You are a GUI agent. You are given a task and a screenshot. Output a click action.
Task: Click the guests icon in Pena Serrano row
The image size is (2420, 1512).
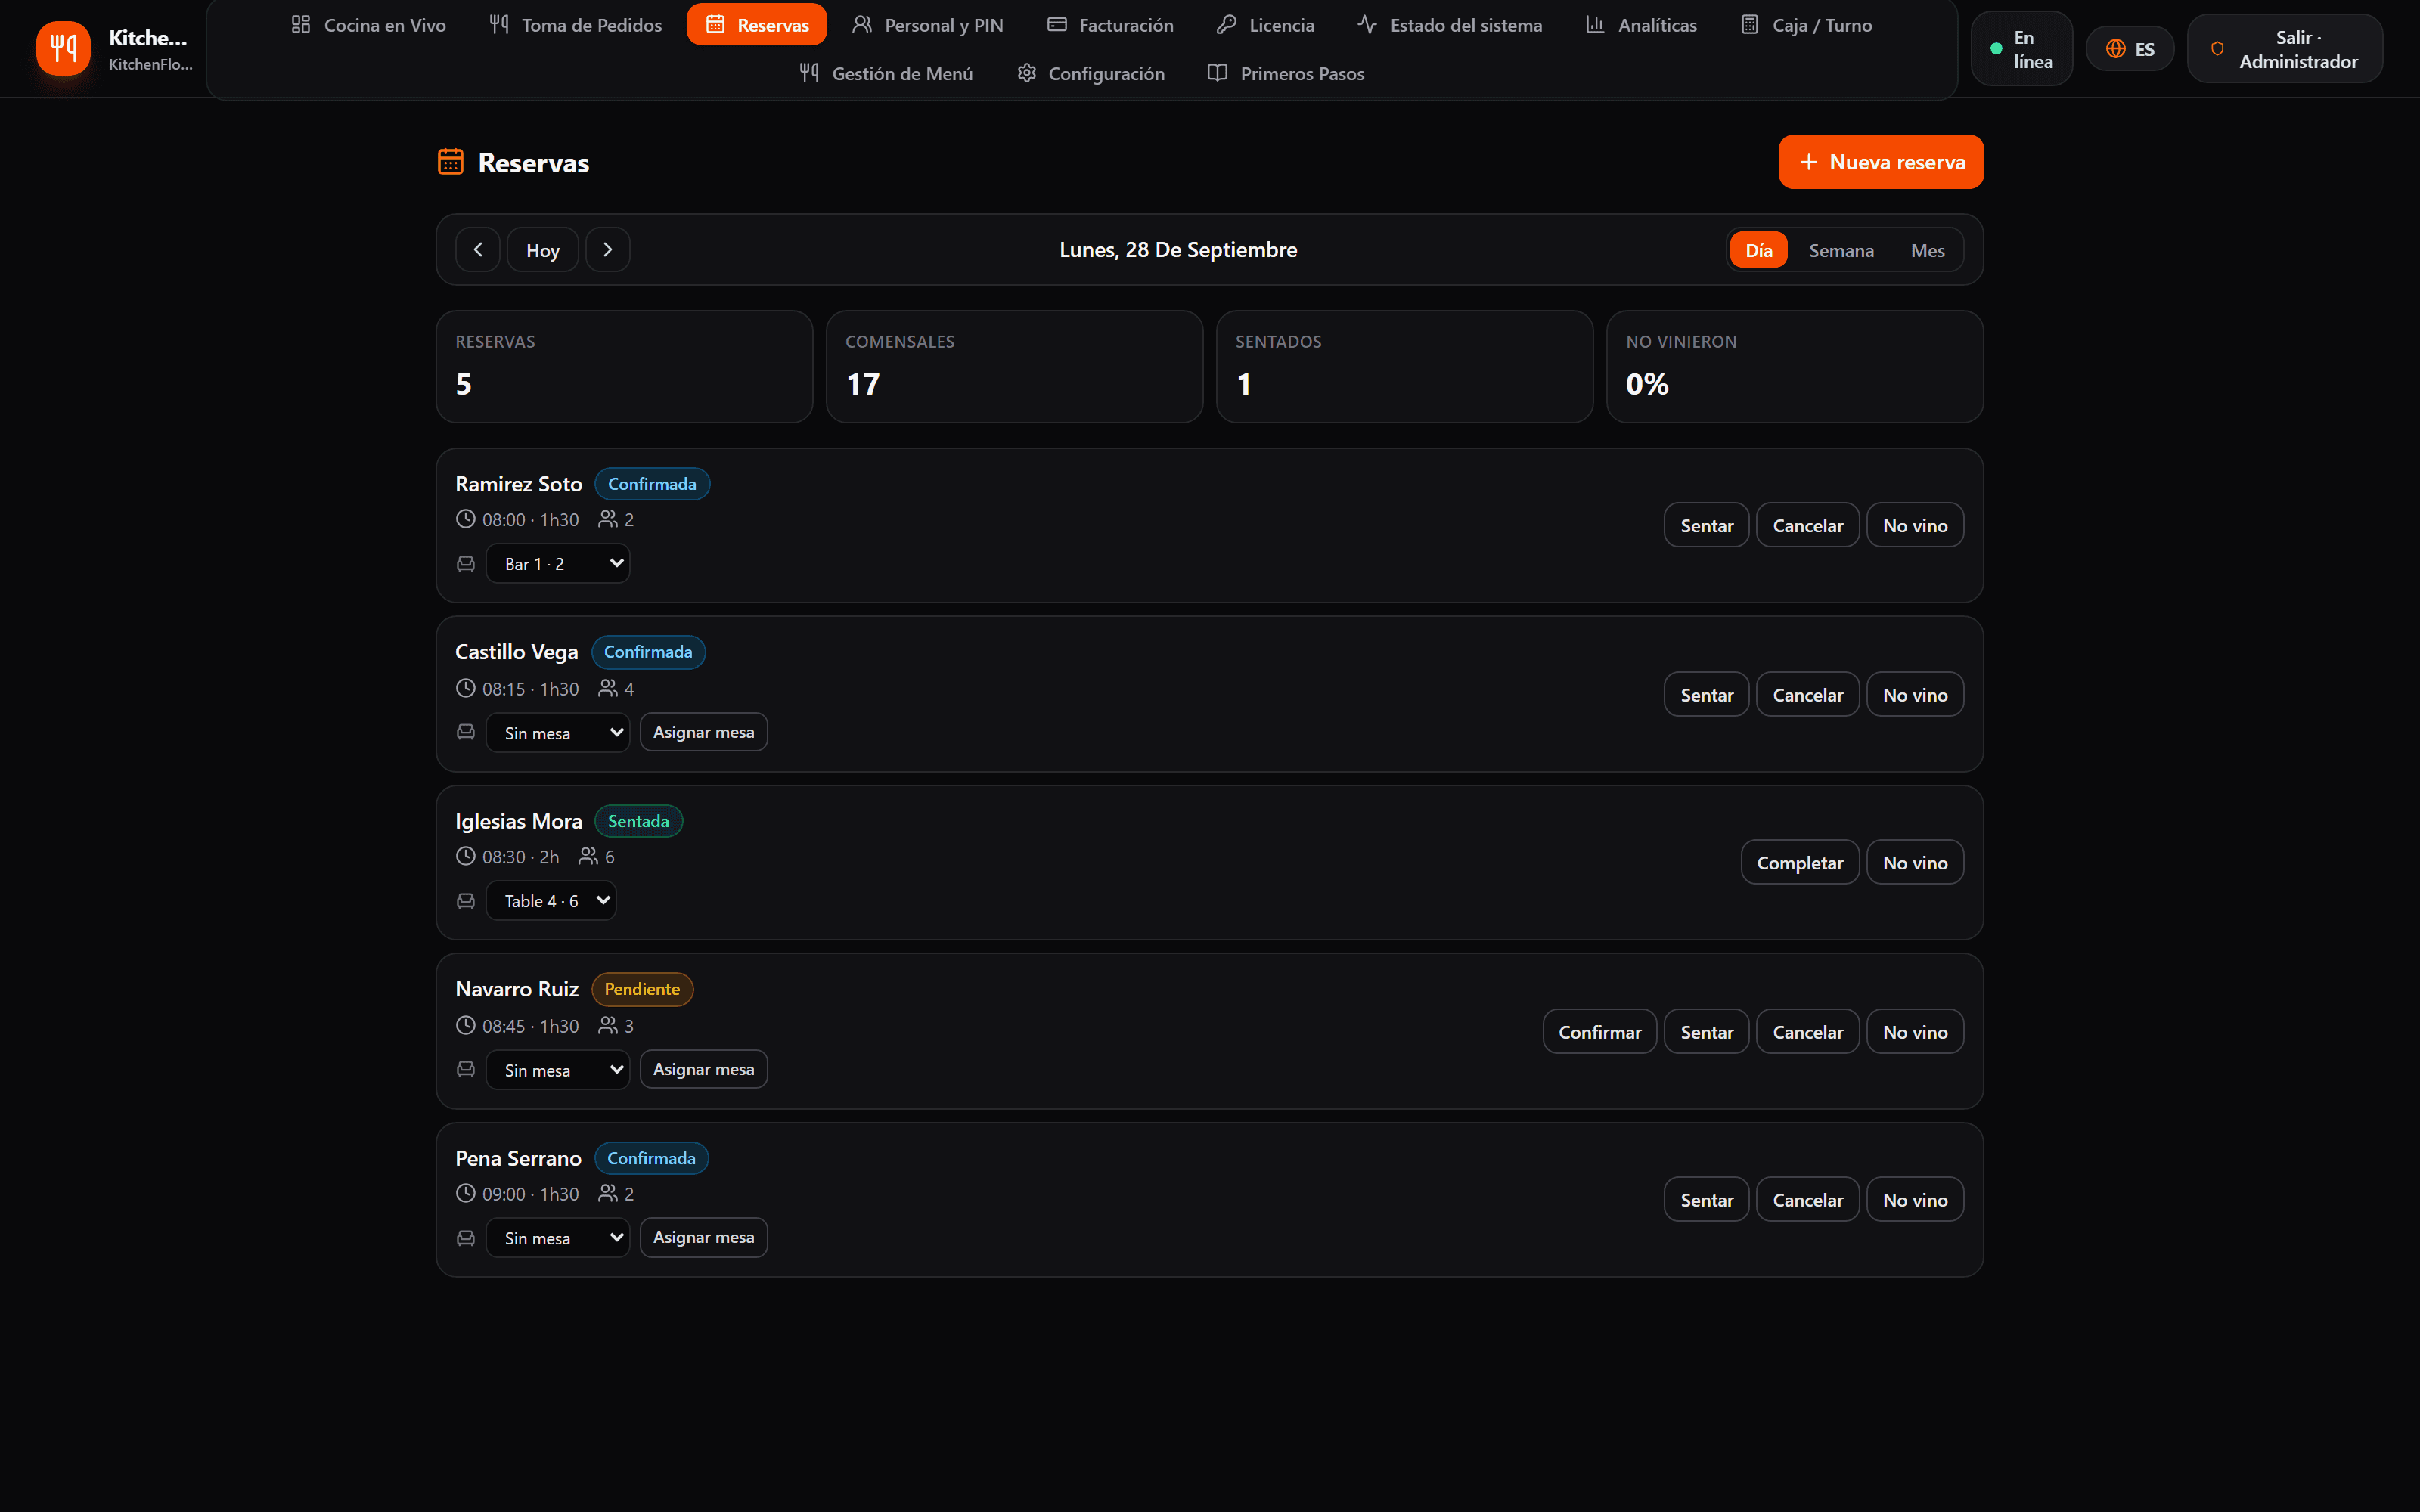coord(608,1193)
